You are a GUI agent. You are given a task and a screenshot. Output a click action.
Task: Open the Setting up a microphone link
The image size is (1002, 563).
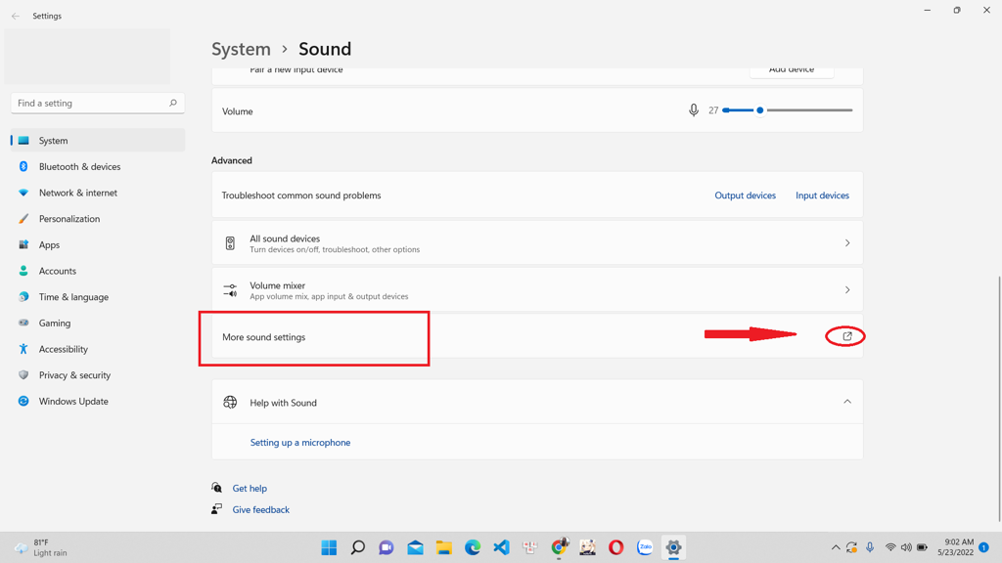[x=300, y=443]
